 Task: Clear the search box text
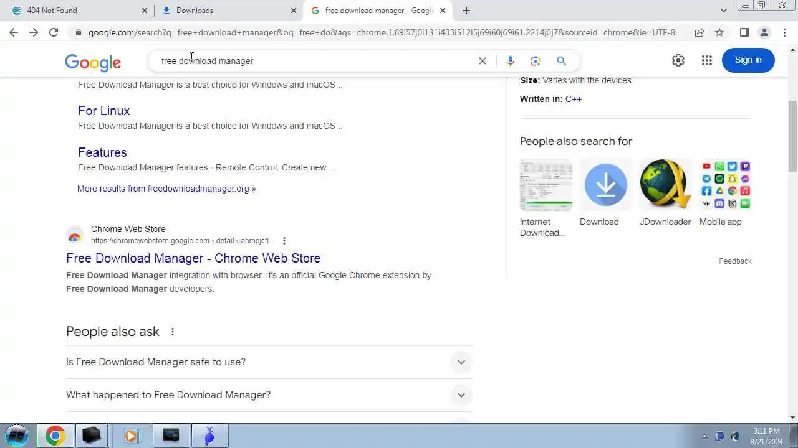click(x=482, y=61)
